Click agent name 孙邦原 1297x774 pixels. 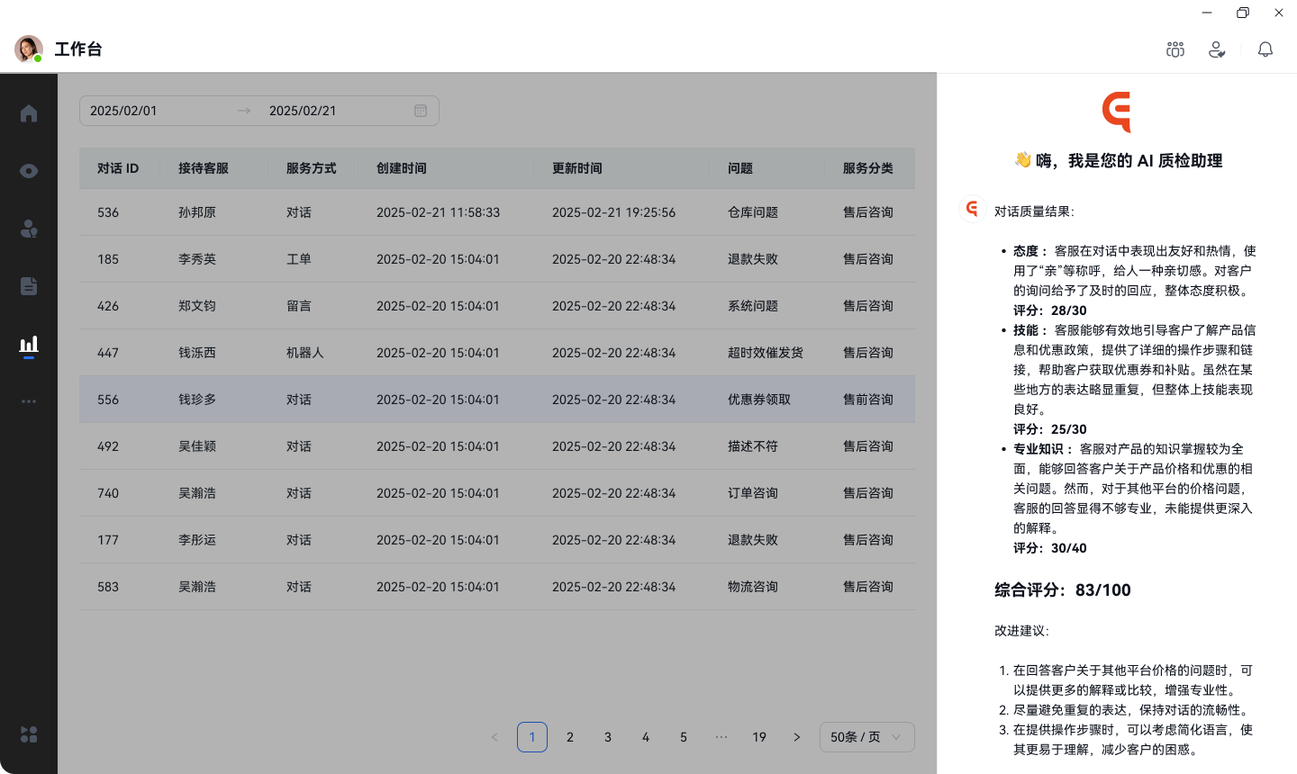(x=197, y=212)
